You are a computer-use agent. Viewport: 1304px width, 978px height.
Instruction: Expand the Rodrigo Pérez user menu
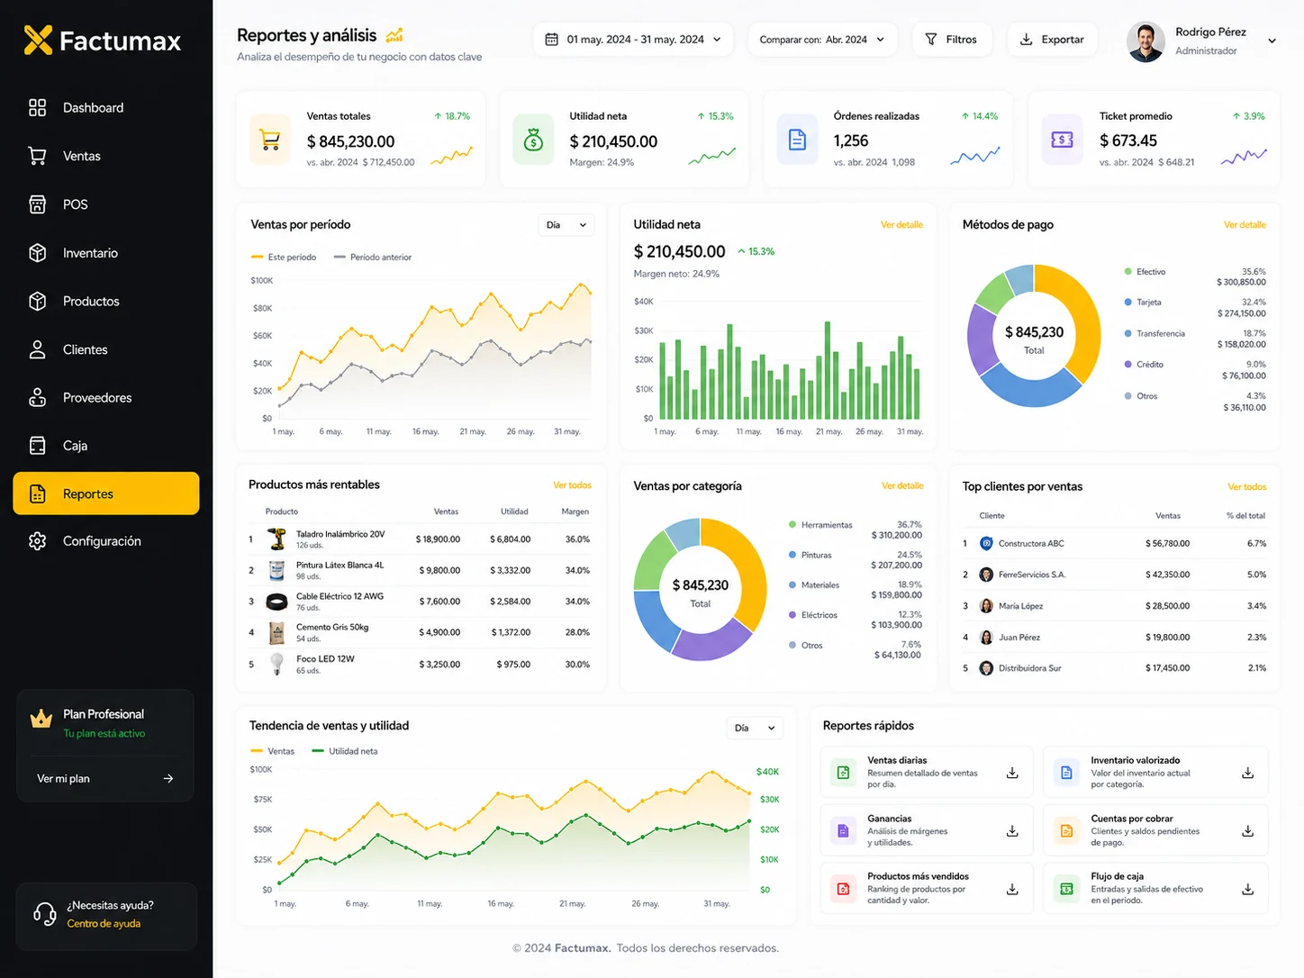pos(1272,41)
